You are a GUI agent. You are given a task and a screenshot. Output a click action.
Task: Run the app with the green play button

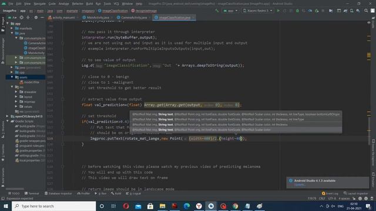(x=278, y=11)
